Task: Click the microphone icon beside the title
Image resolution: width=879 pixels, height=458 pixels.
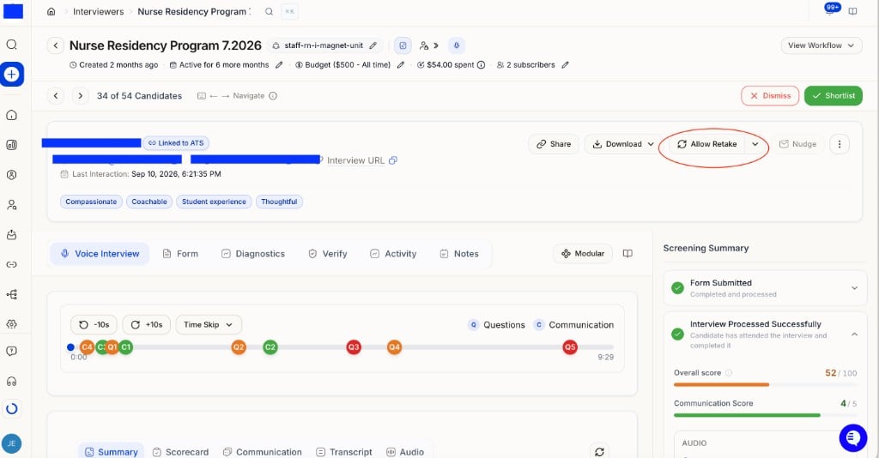Action: (x=457, y=45)
